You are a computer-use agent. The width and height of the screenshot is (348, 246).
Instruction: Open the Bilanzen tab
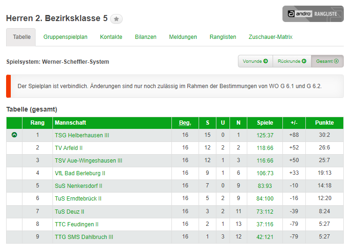(146, 37)
